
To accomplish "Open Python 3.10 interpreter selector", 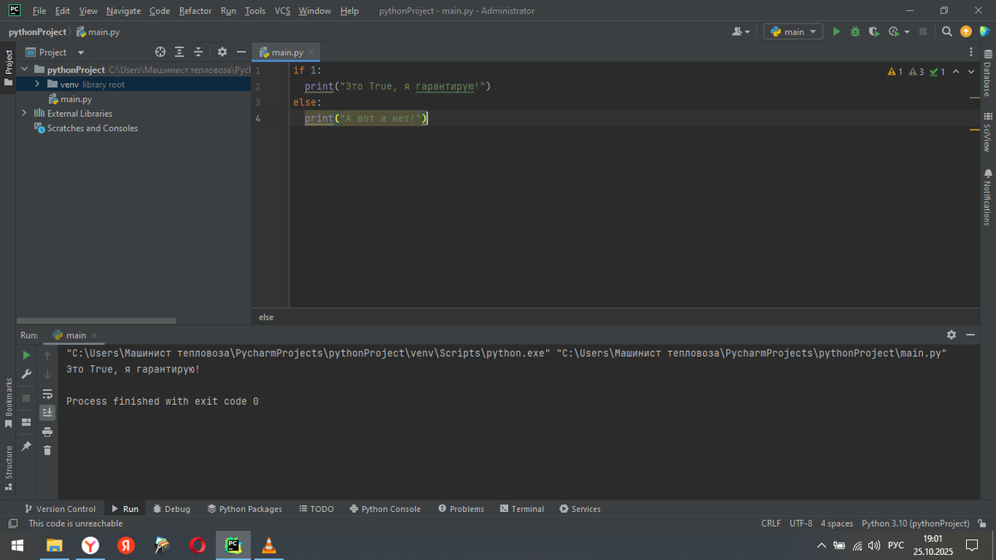I will 915,523.
